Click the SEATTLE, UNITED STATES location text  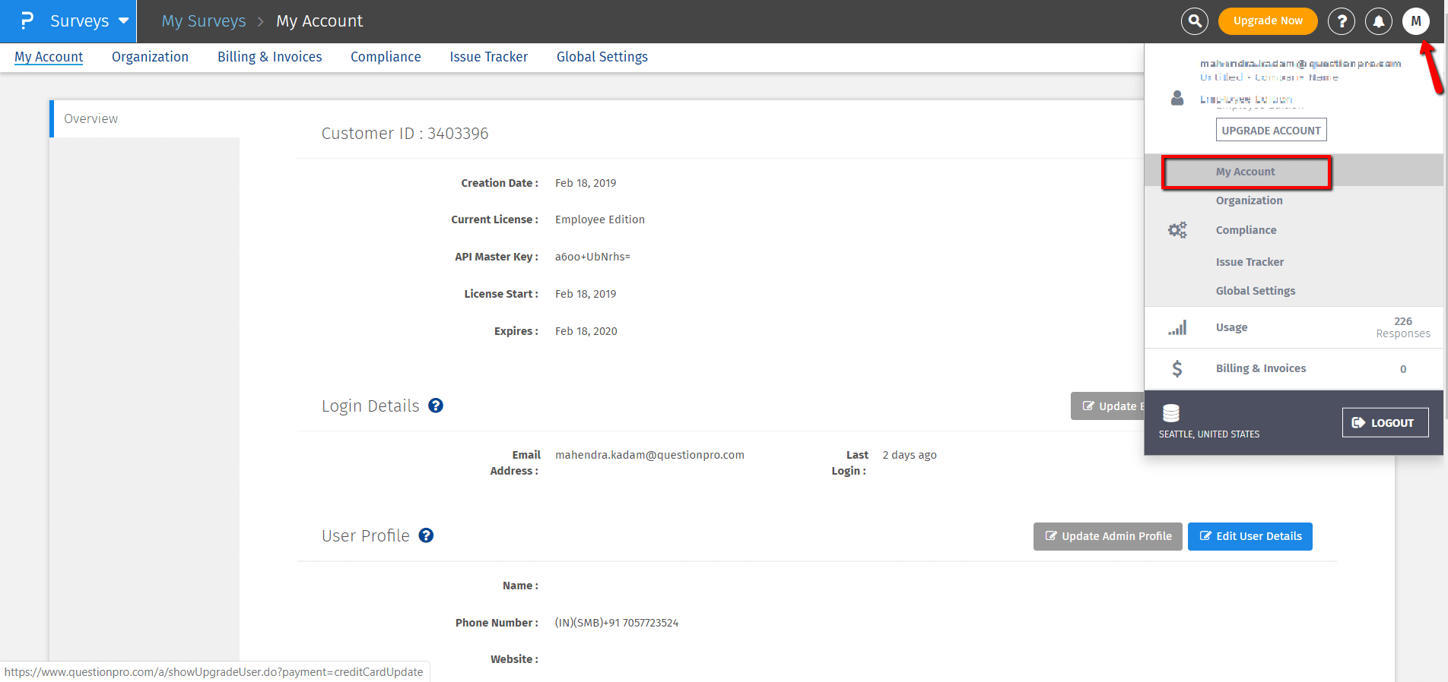coord(1209,434)
